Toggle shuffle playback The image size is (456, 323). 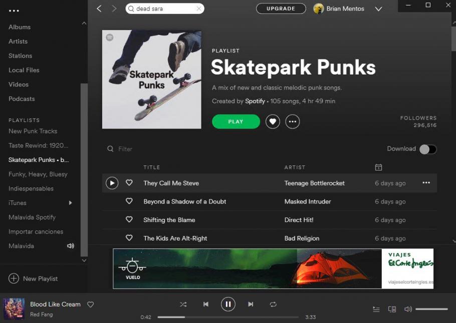tap(183, 304)
